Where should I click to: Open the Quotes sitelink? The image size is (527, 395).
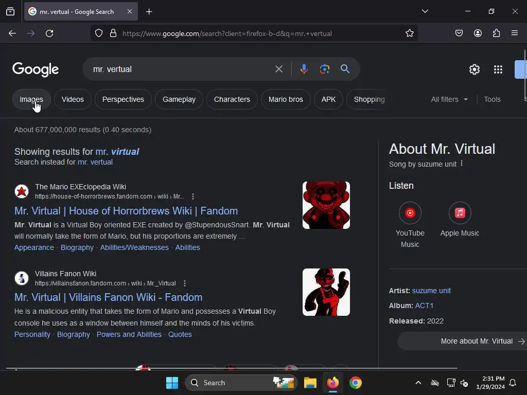(180, 334)
